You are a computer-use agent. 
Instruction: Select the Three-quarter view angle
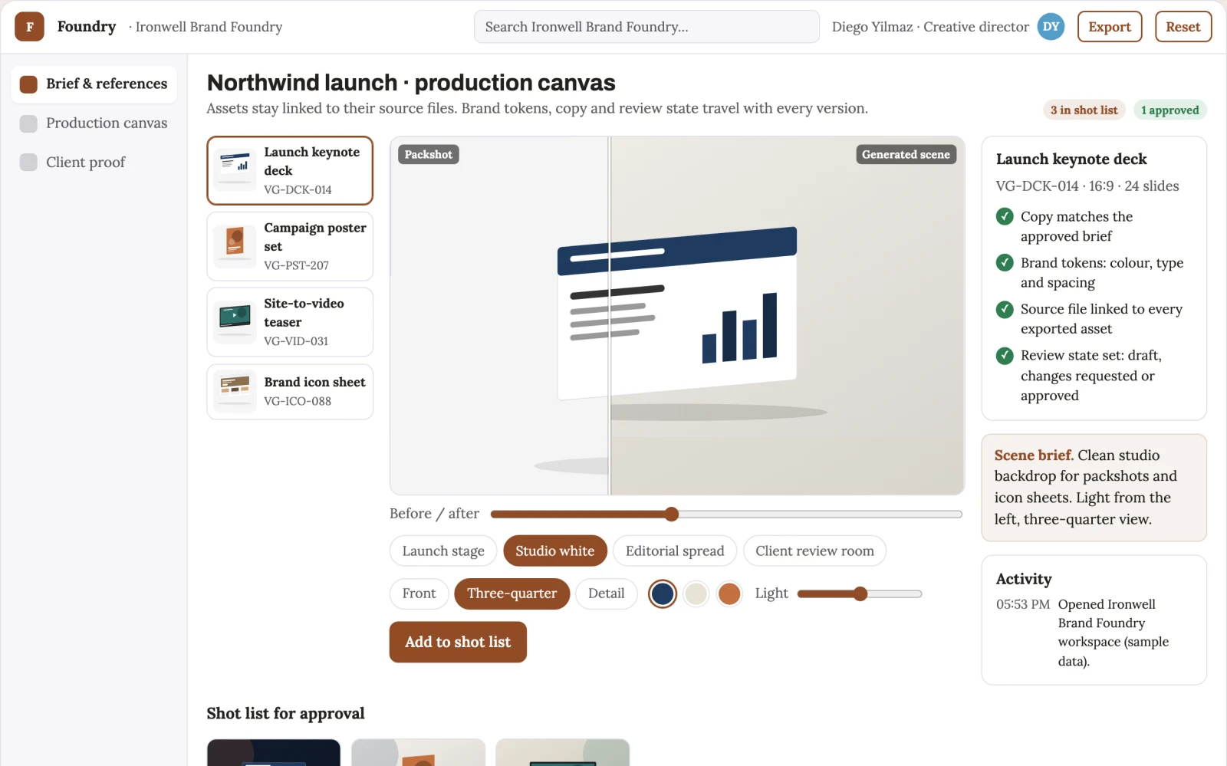512,593
